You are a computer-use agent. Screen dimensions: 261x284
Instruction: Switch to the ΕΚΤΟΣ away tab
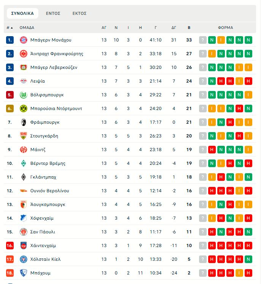[79, 13]
